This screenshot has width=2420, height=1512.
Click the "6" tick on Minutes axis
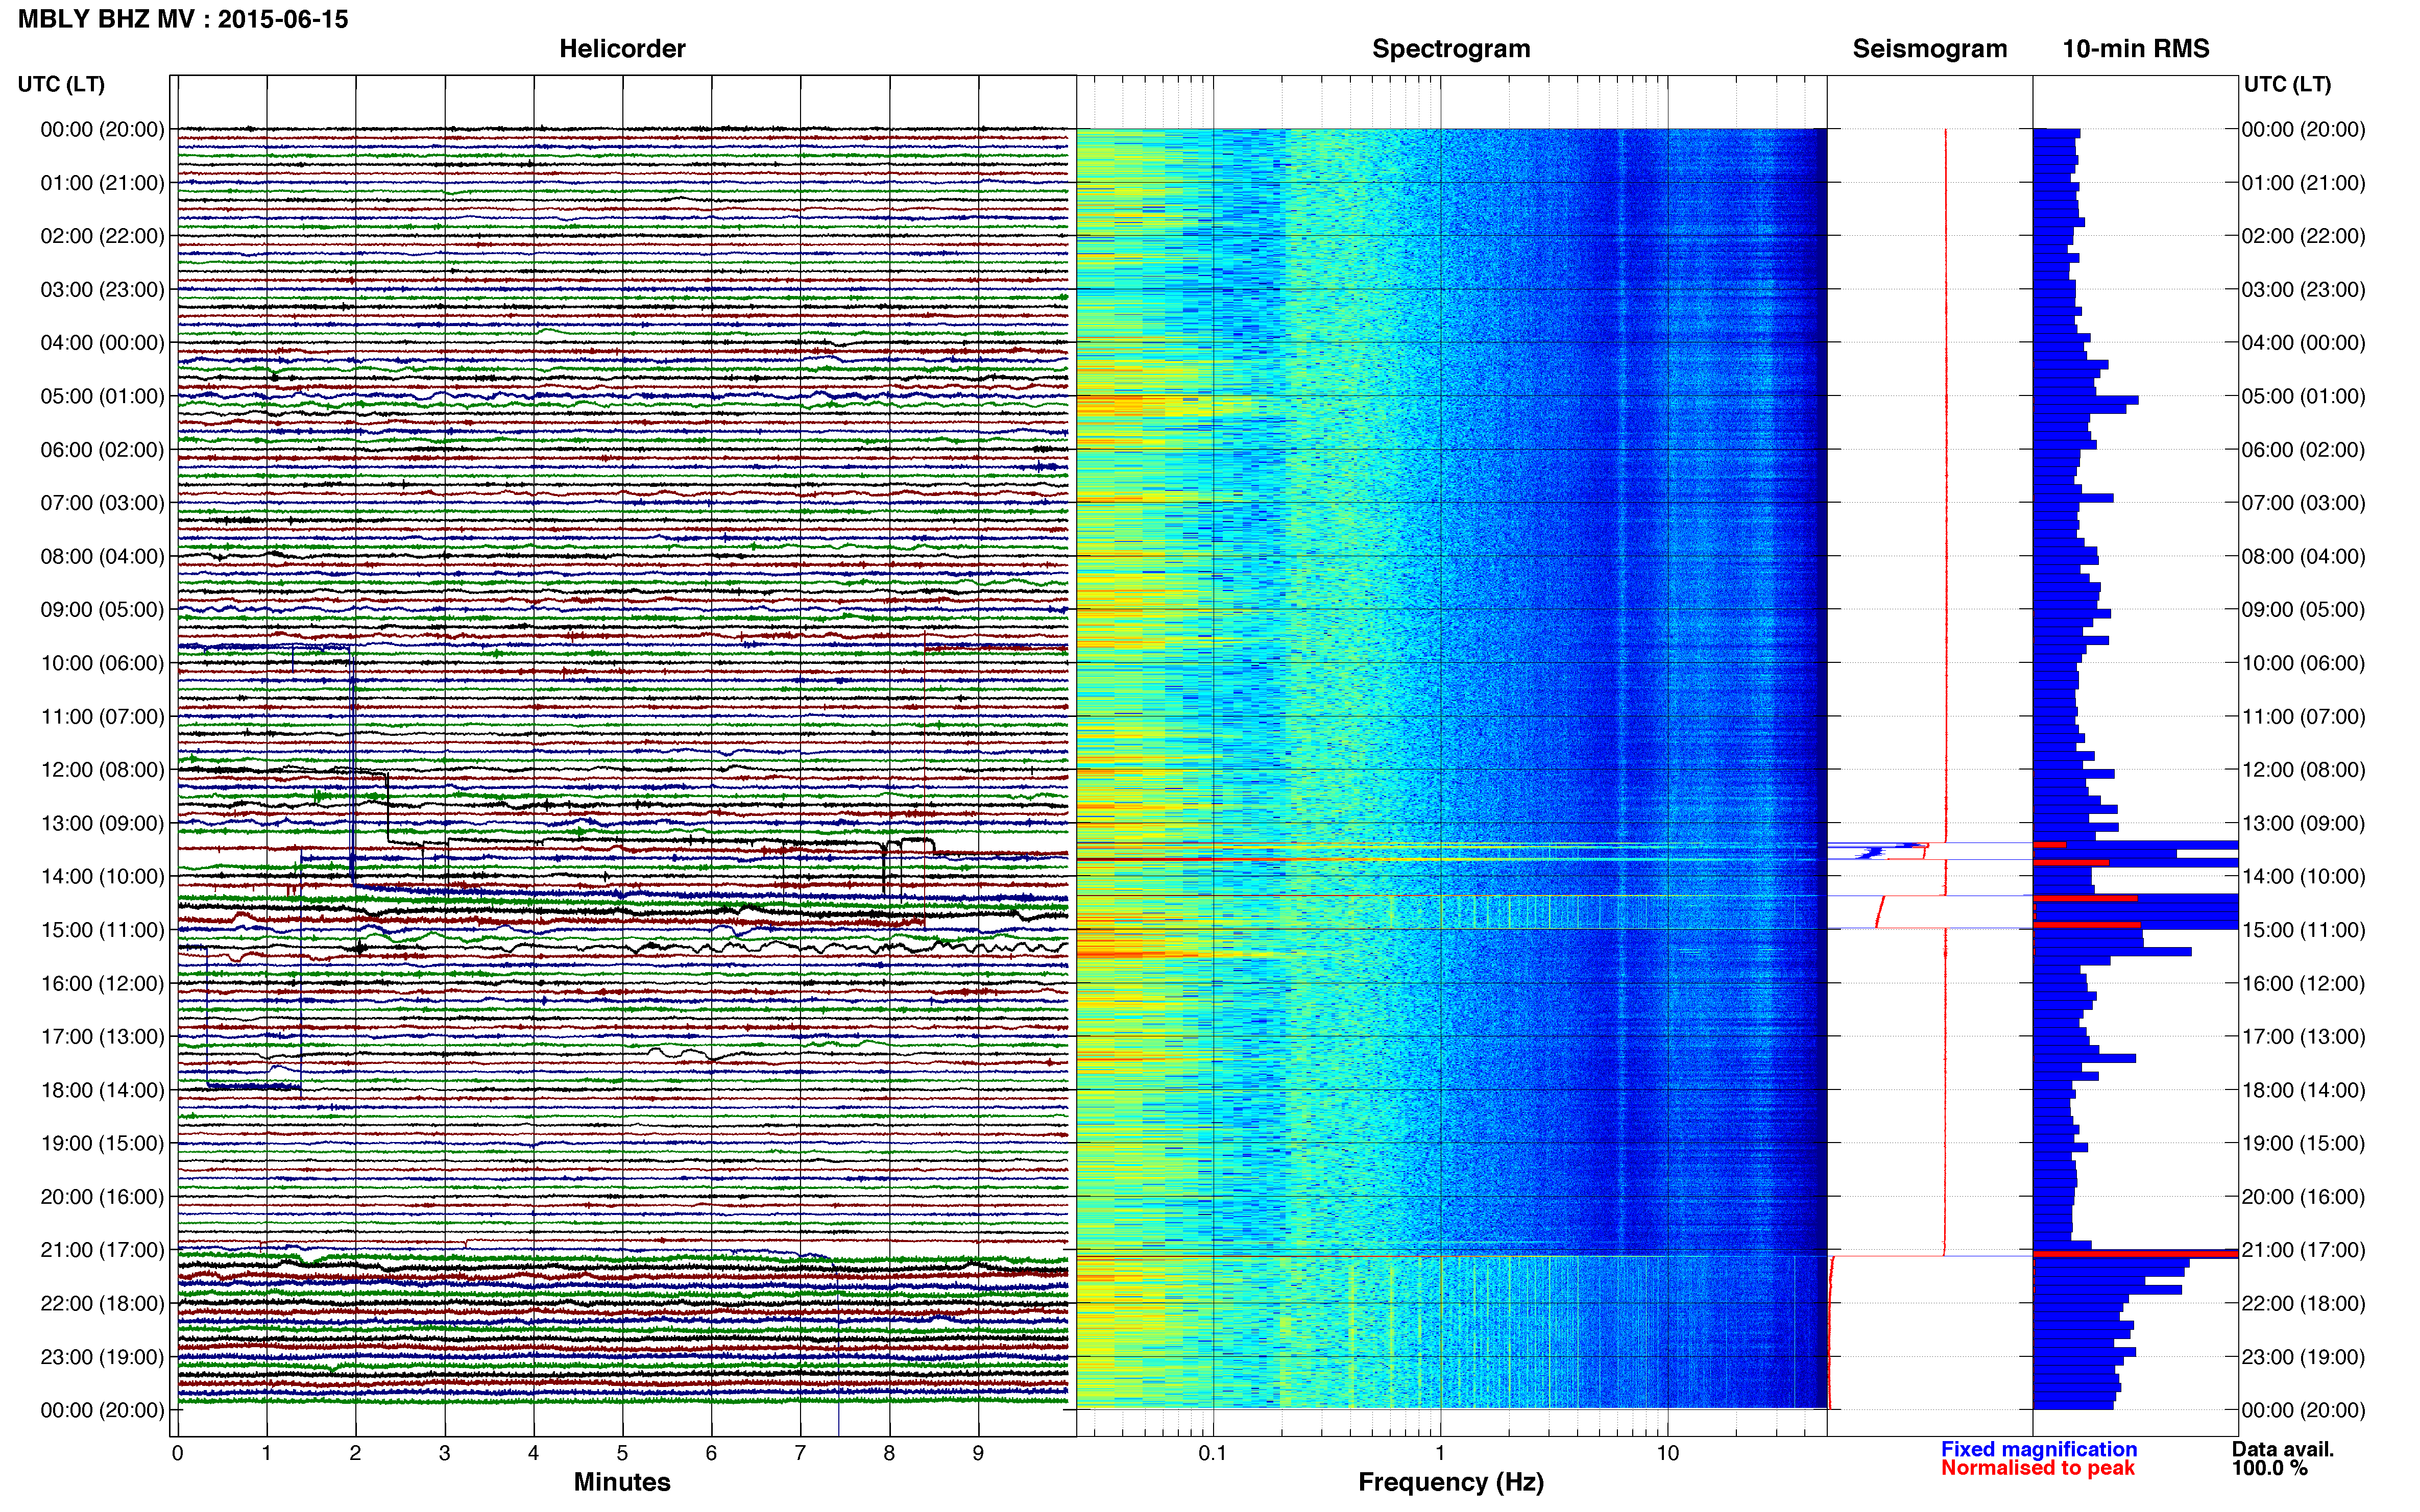[711, 1454]
